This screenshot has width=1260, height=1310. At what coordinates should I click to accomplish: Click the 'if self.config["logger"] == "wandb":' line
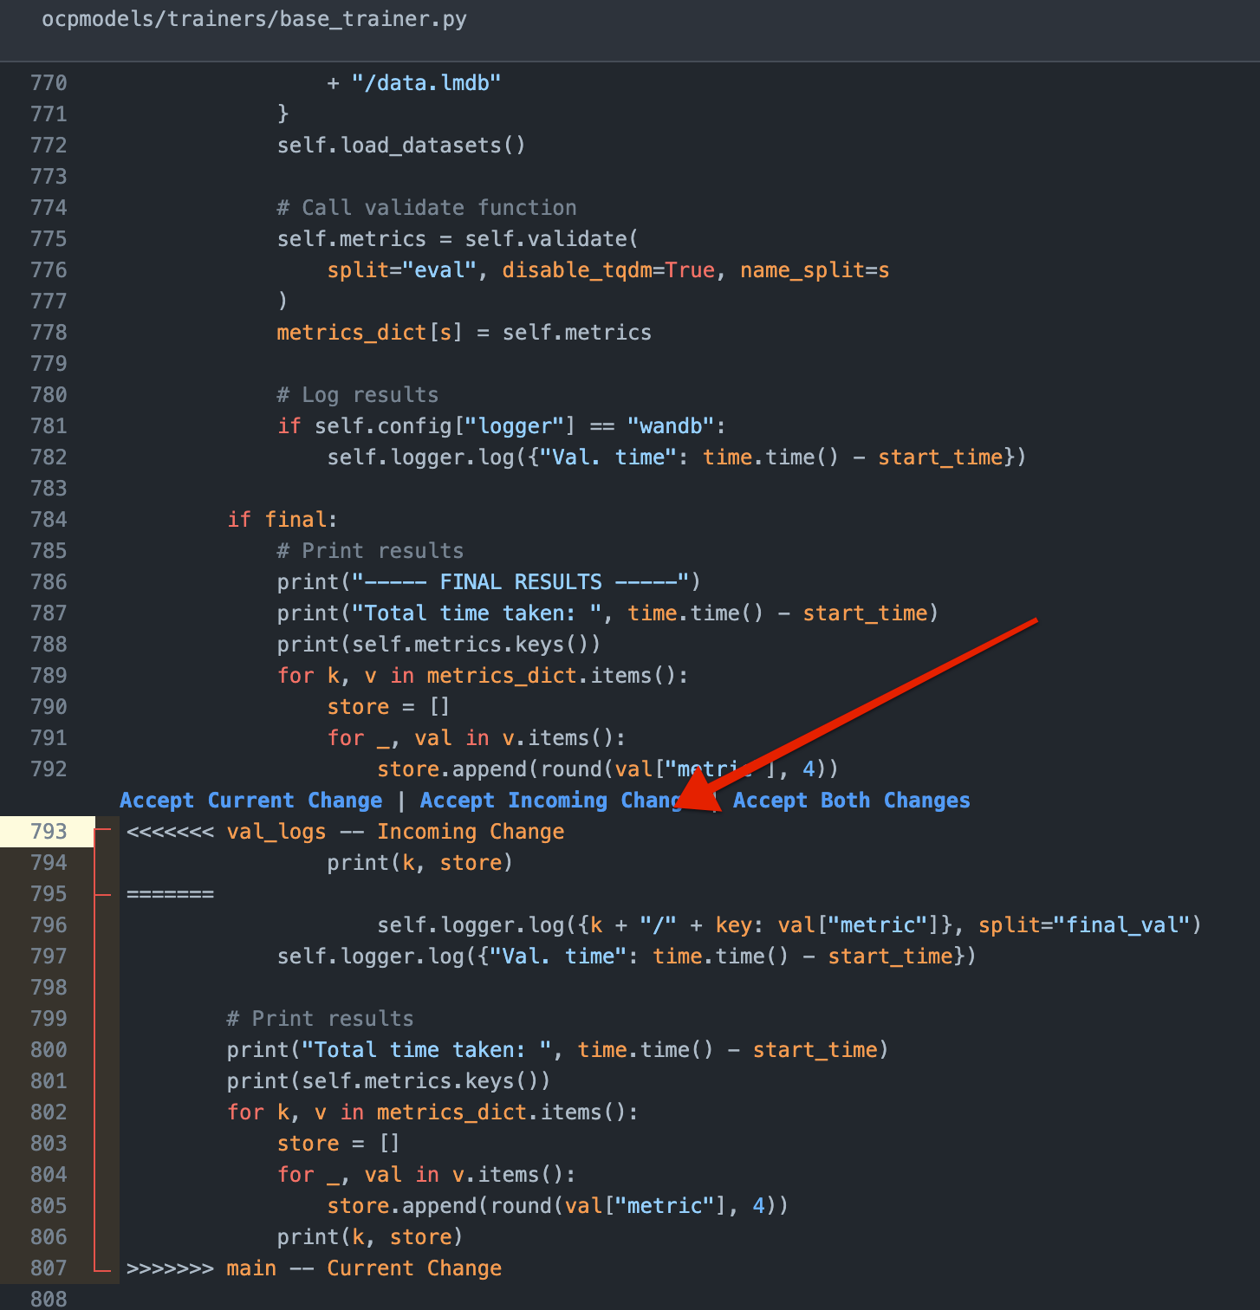[501, 426]
